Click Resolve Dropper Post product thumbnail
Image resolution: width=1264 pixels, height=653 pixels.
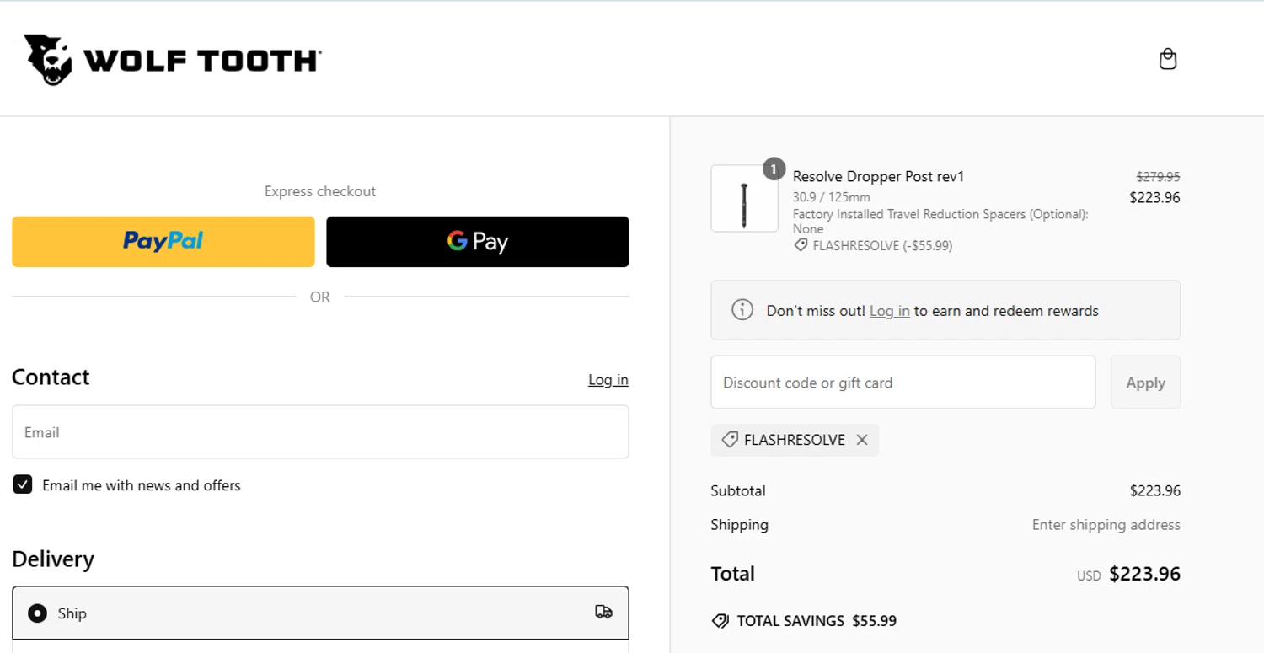[744, 198]
